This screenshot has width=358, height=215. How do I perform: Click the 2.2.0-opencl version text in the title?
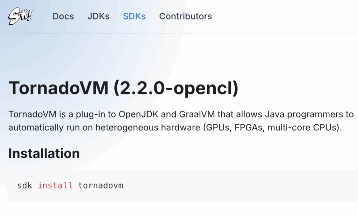point(176,88)
